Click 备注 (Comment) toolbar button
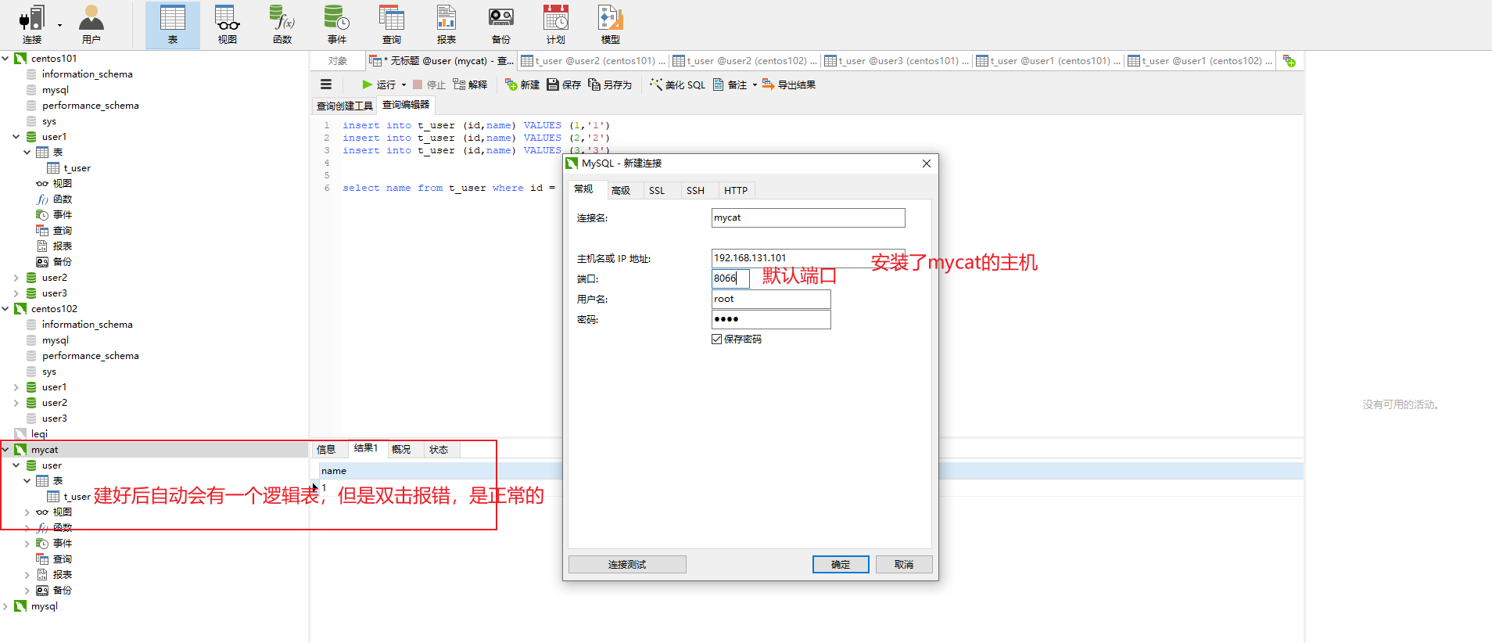Viewport: 1492px width, 643px height. click(x=730, y=84)
